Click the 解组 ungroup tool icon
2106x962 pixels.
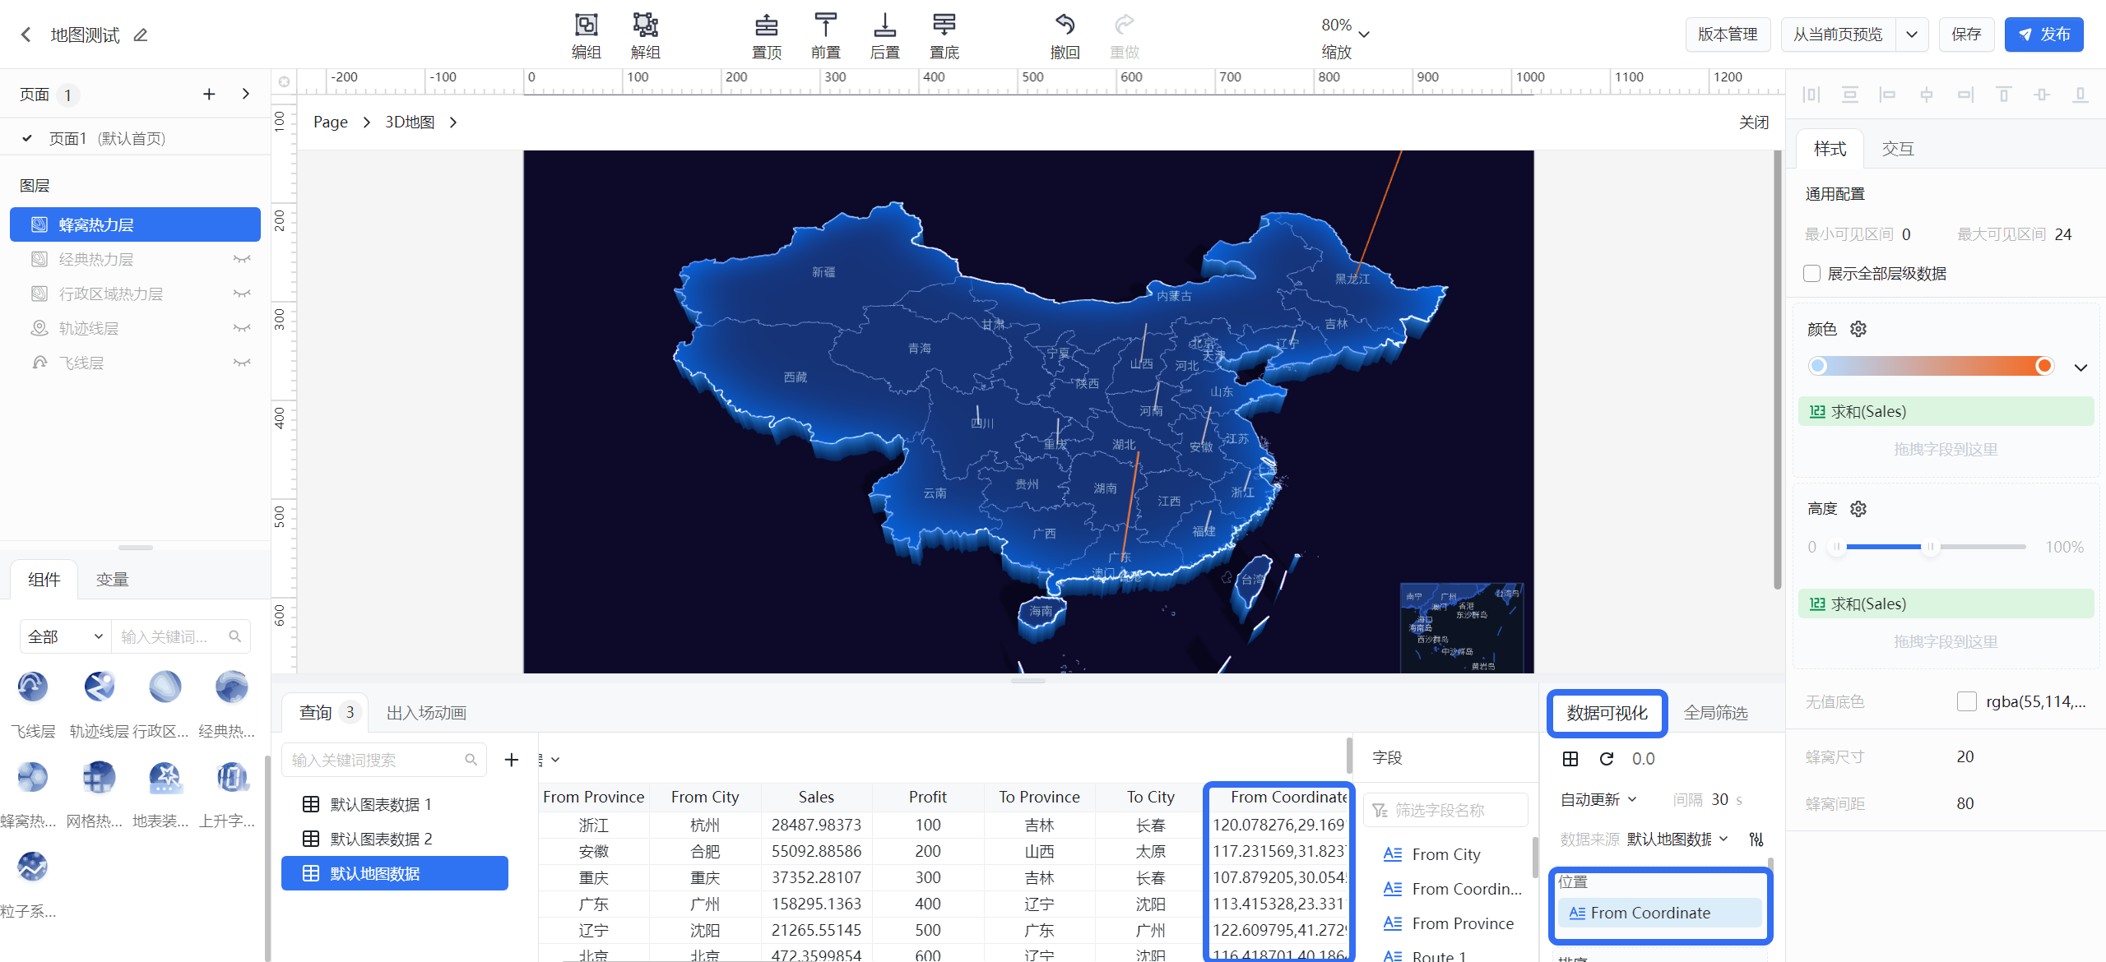pyautogui.click(x=645, y=25)
